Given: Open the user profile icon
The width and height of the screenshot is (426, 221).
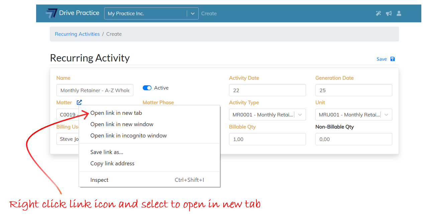Looking at the screenshot, I should tap(399, 13).
